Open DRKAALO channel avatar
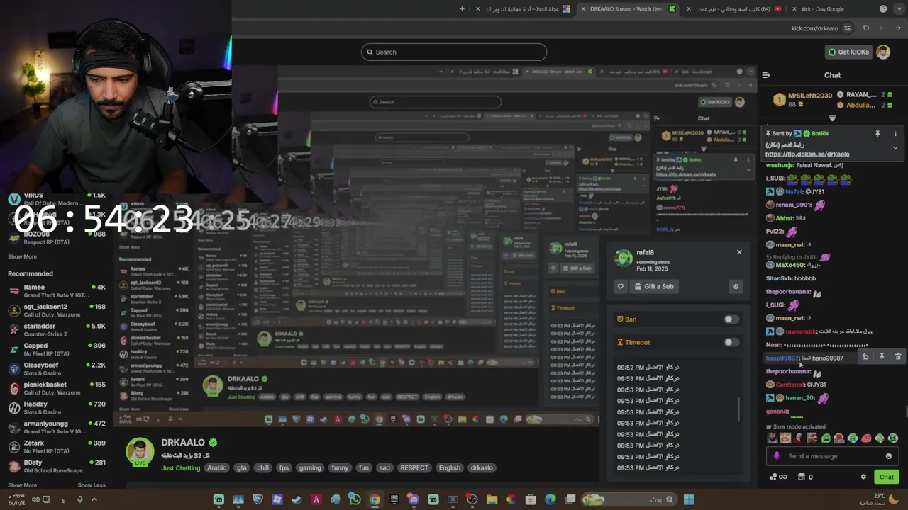This screenshot has height=510, width=908. pyautogui.click(x=140, y=453)
